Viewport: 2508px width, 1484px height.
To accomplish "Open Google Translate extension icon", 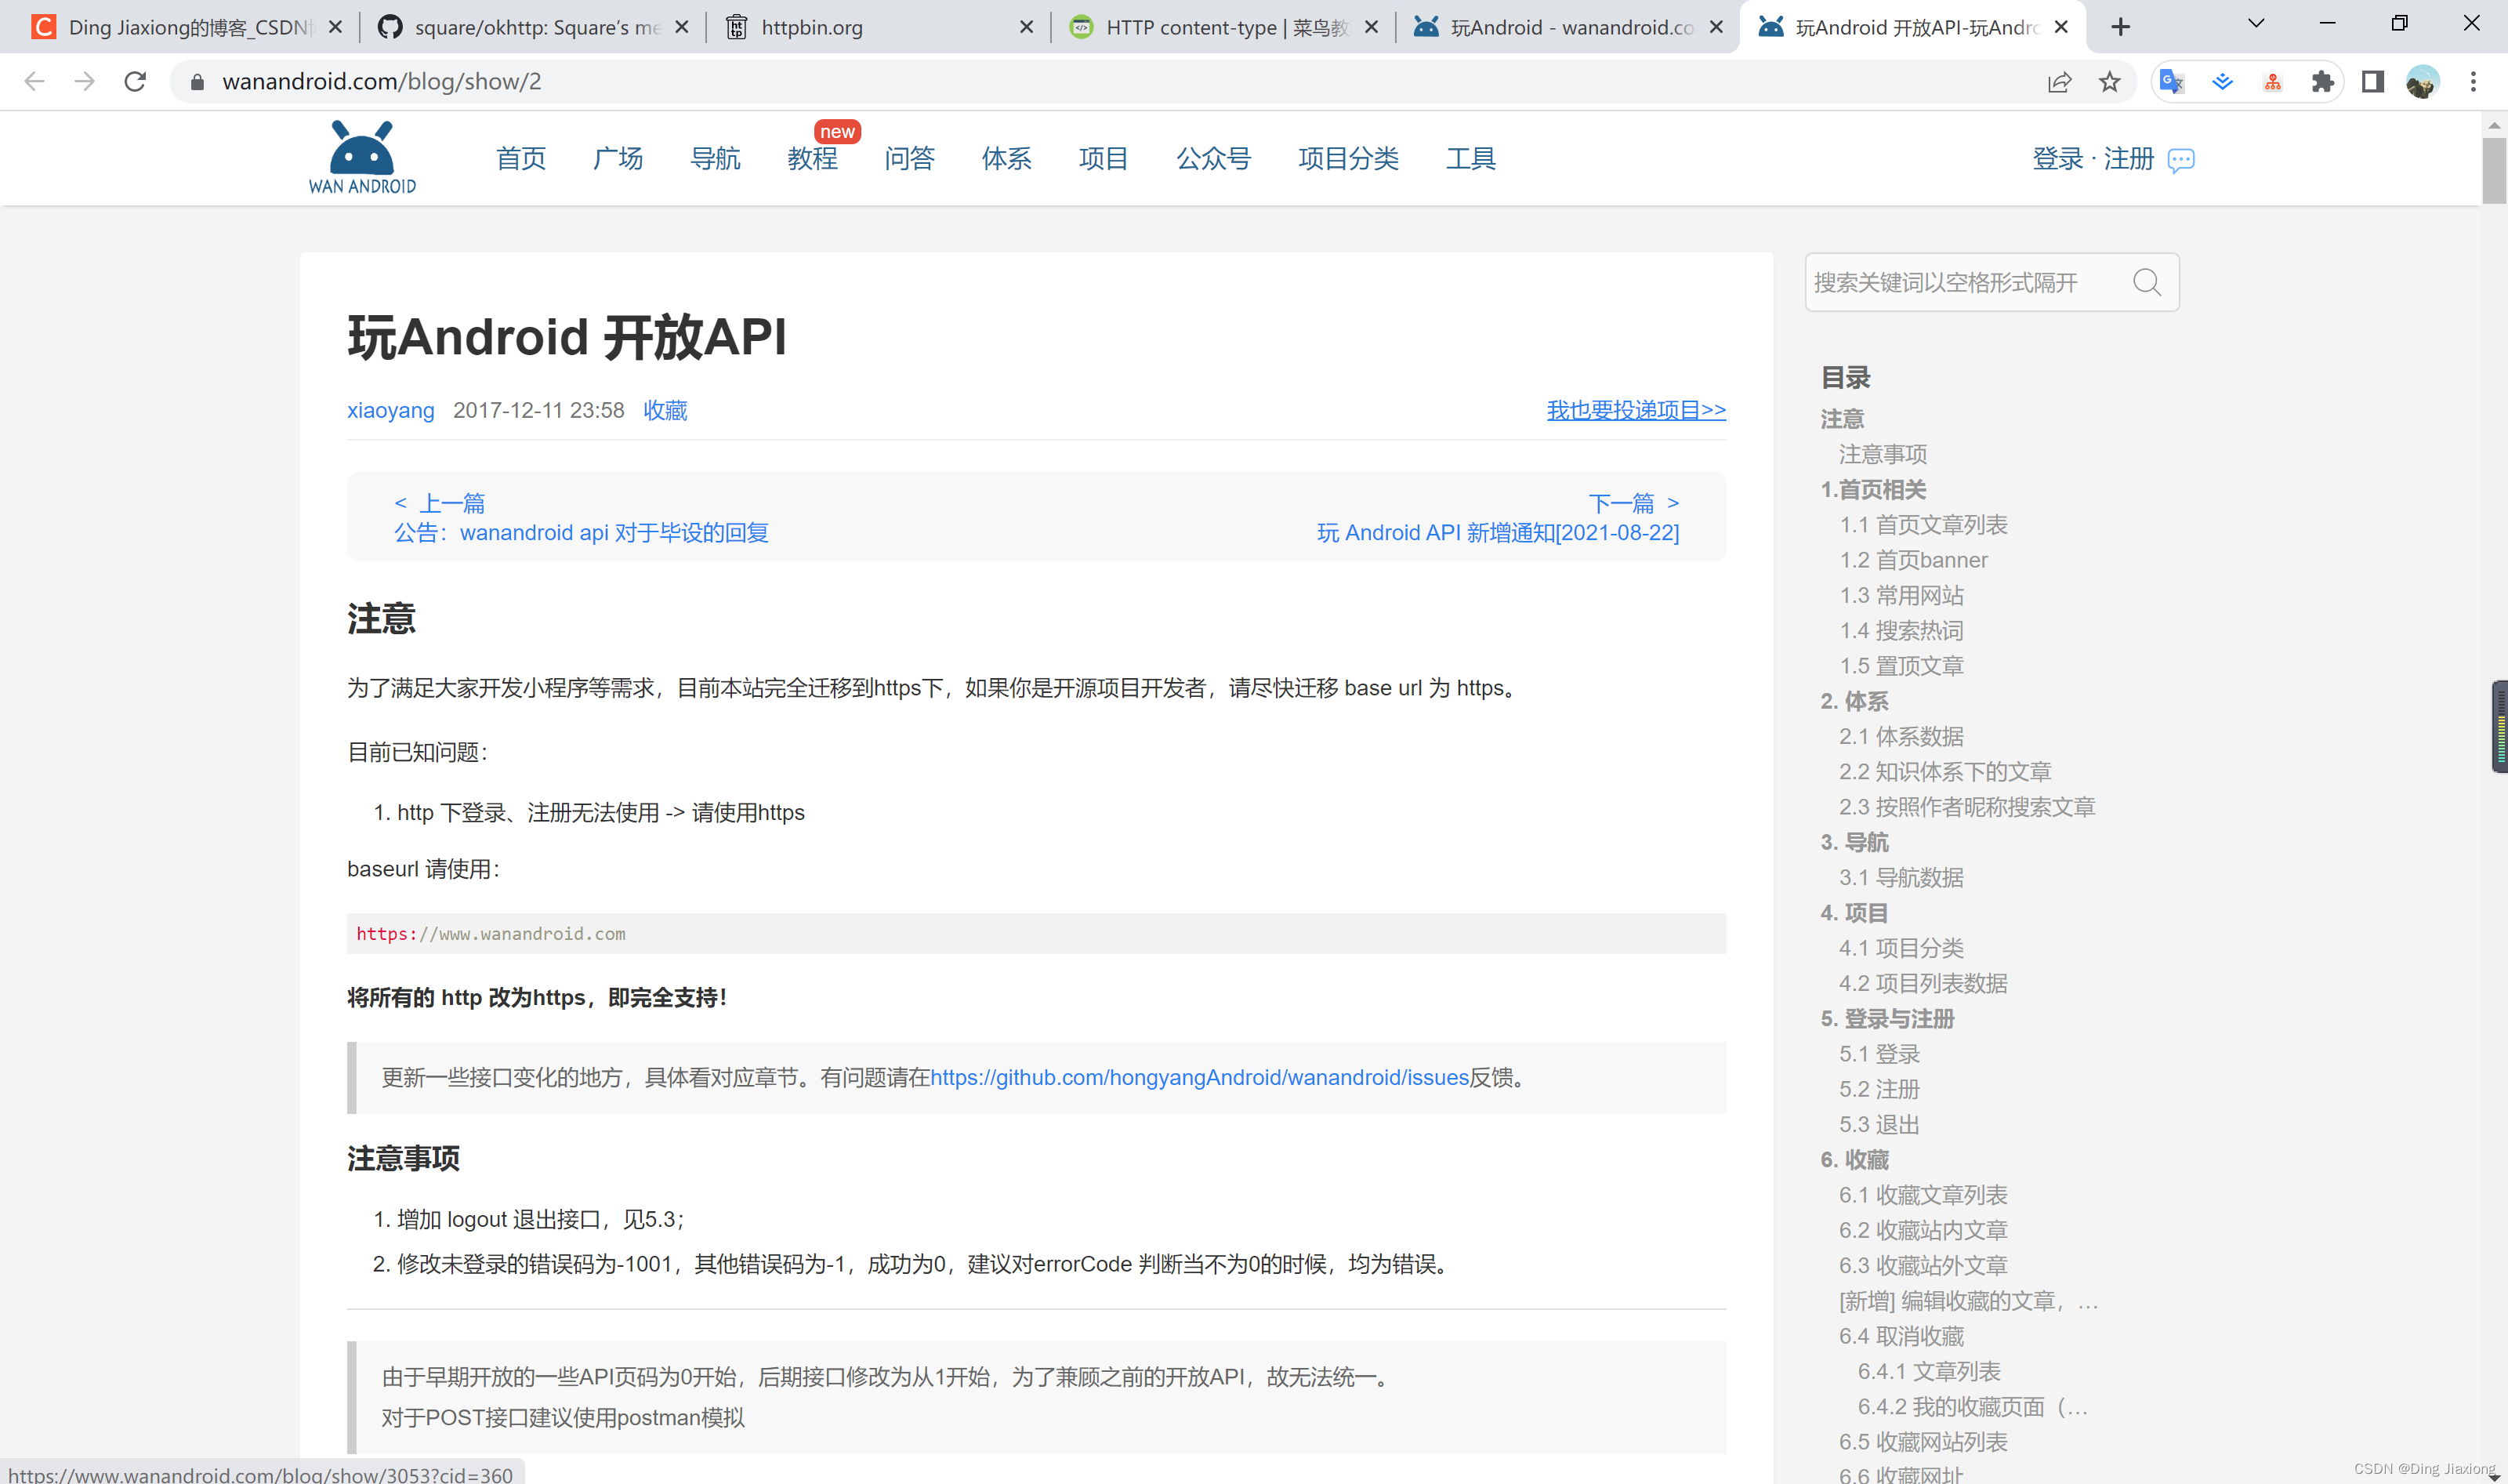I will (x=2172, y=82).
